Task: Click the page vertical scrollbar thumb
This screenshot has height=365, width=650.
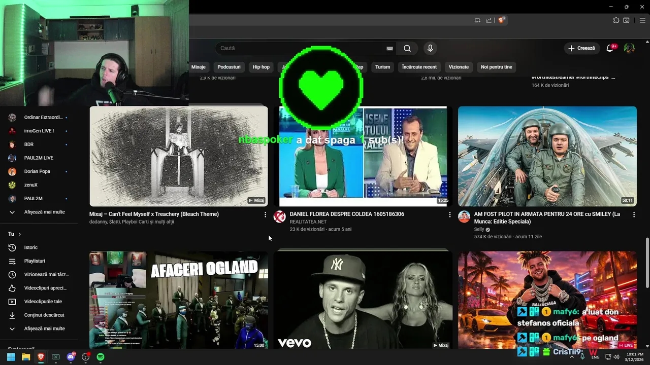Action: (647, 263)
